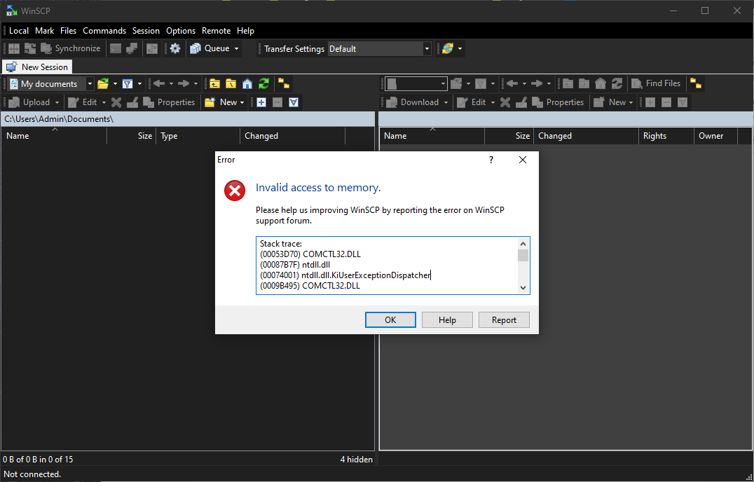Navigate to the local parent directory
This screenshot has width=754, height=482.
click(214, 84)
